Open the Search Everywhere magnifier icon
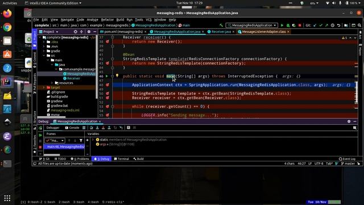The height and width of the screenshot is (205, 364). pos(359,25)
